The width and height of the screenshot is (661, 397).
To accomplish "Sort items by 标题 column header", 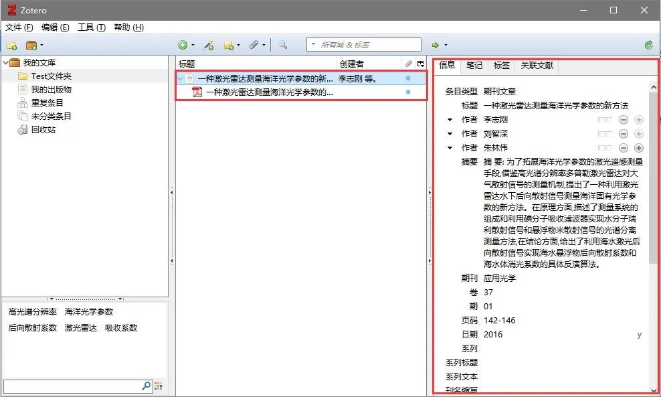I will [x=256, y=64].
